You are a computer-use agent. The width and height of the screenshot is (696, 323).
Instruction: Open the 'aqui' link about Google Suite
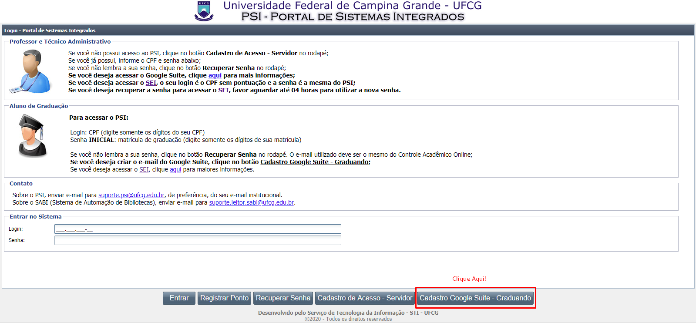[x=215, y=75]
